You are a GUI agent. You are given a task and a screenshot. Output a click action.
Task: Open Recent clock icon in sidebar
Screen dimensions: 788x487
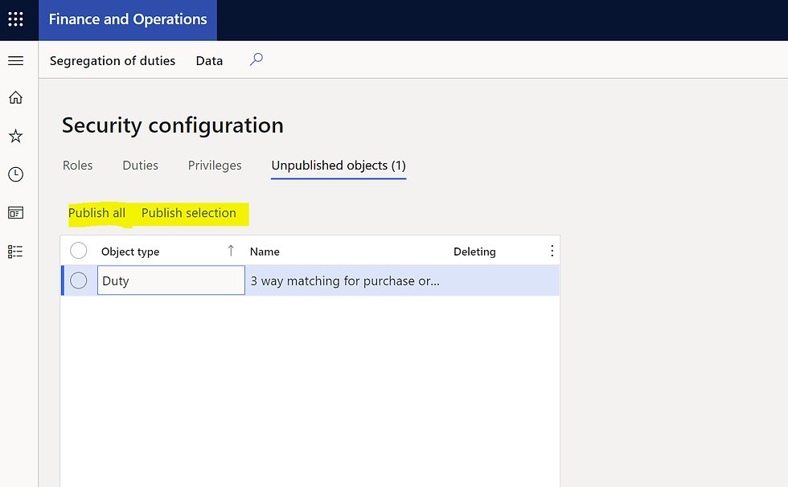tap(15, 174)
